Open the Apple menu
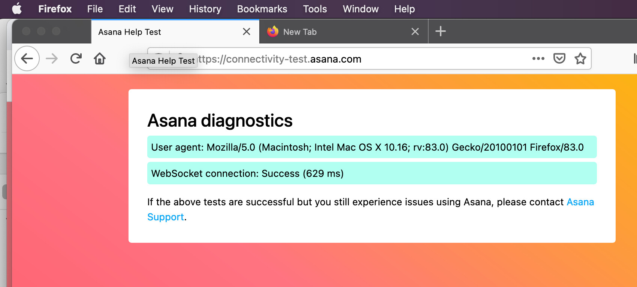Image resolution: width=637 pixels, height=287 pixels. pos(17,9)
